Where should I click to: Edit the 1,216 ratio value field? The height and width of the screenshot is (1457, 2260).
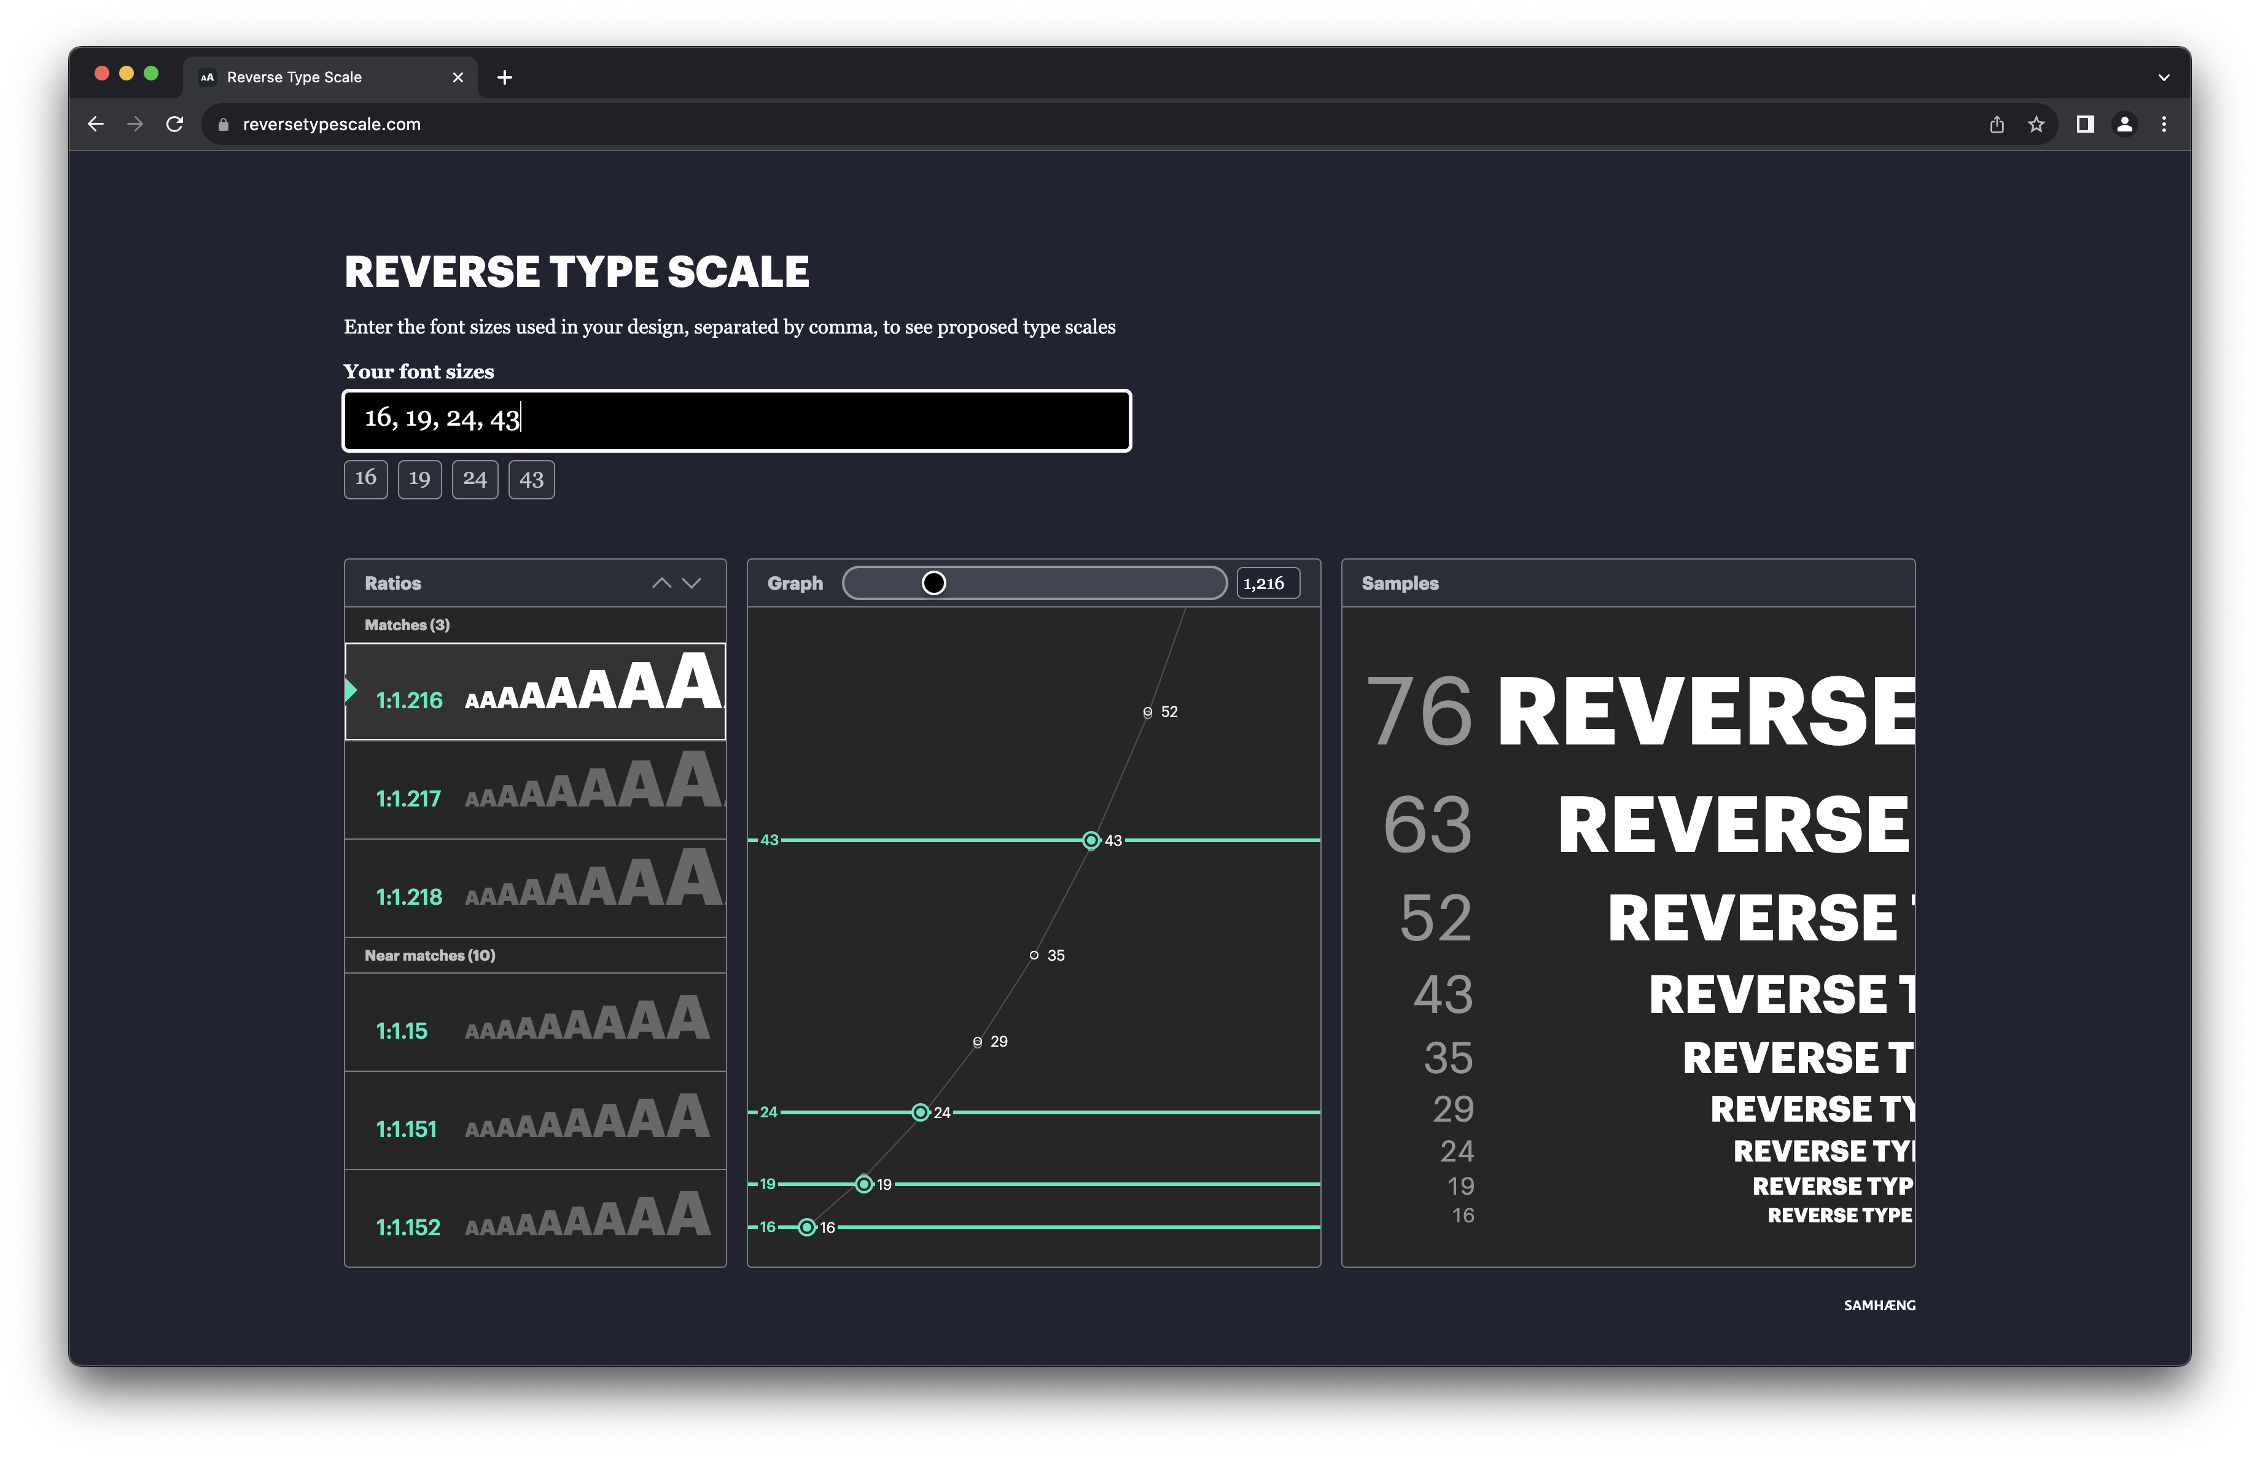[1268, 583]
